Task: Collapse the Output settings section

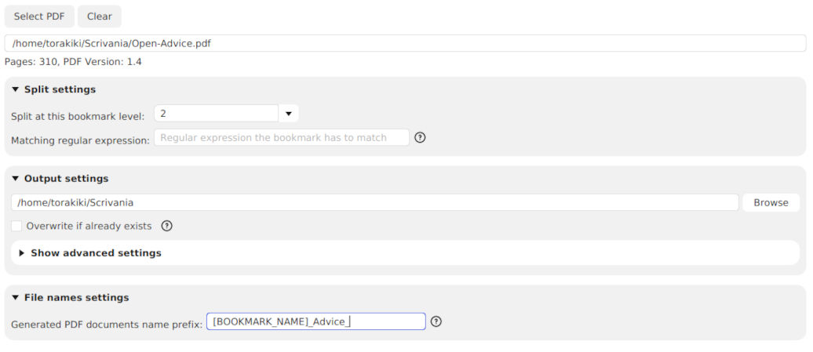Action: [x=15, y=179]
